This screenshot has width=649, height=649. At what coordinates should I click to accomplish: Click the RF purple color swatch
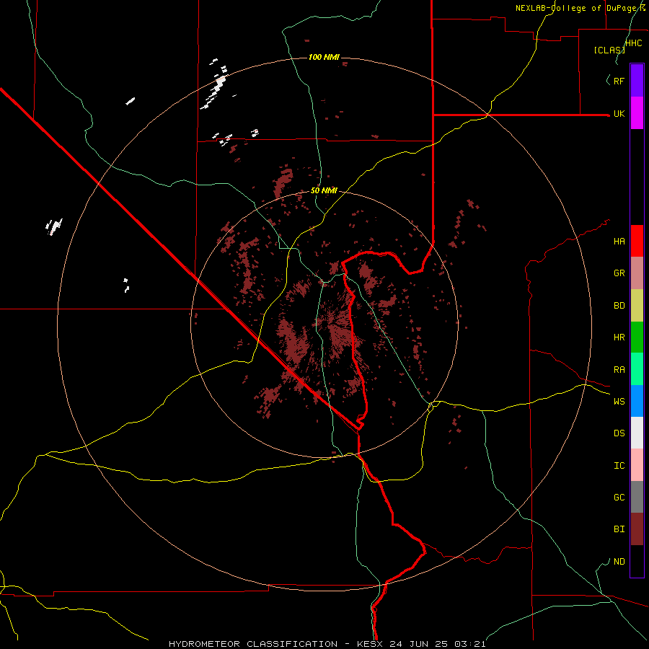tap(637, 81)
